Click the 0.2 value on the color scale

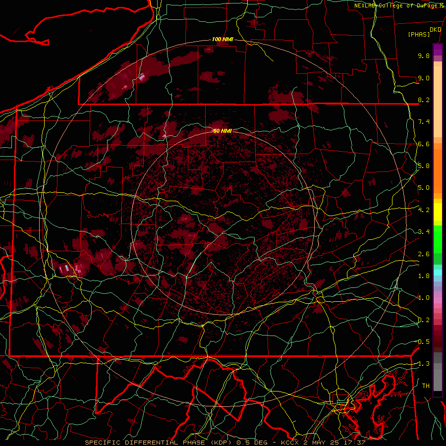[424, 320]
